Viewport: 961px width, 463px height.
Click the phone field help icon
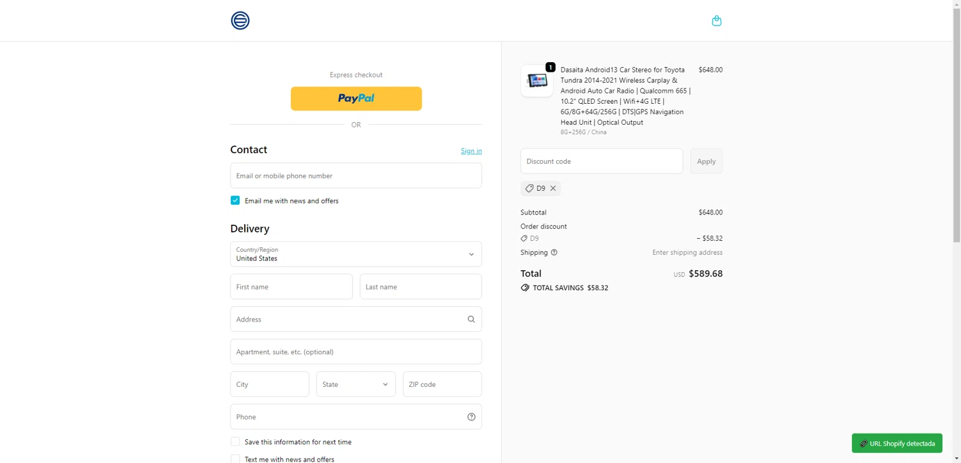click(472, 417)
